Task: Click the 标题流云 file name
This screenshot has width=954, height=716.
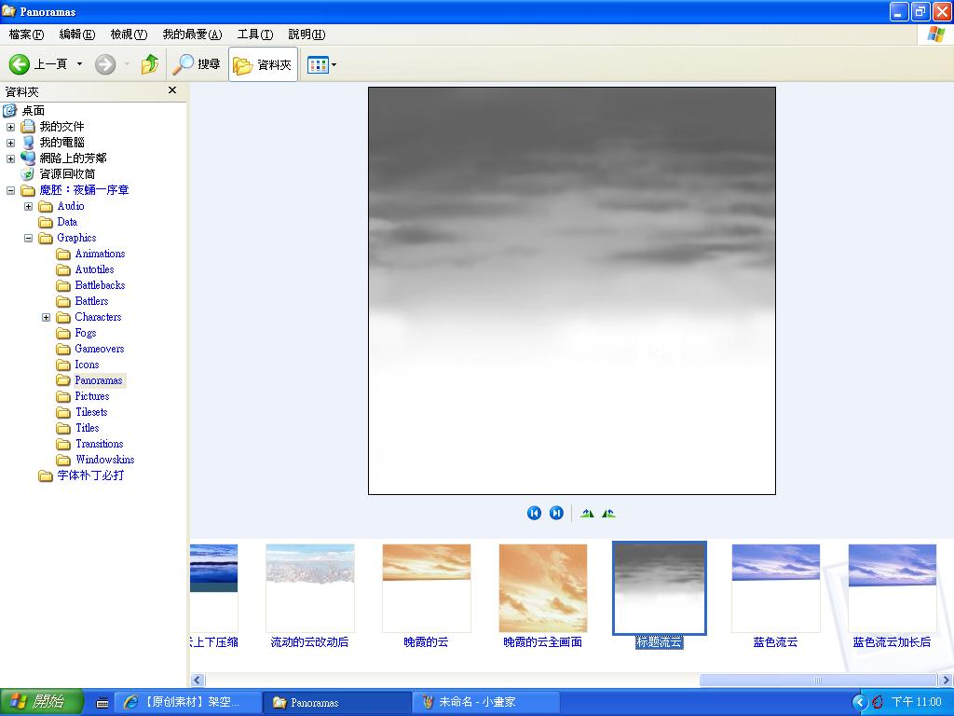Action: 660,642
